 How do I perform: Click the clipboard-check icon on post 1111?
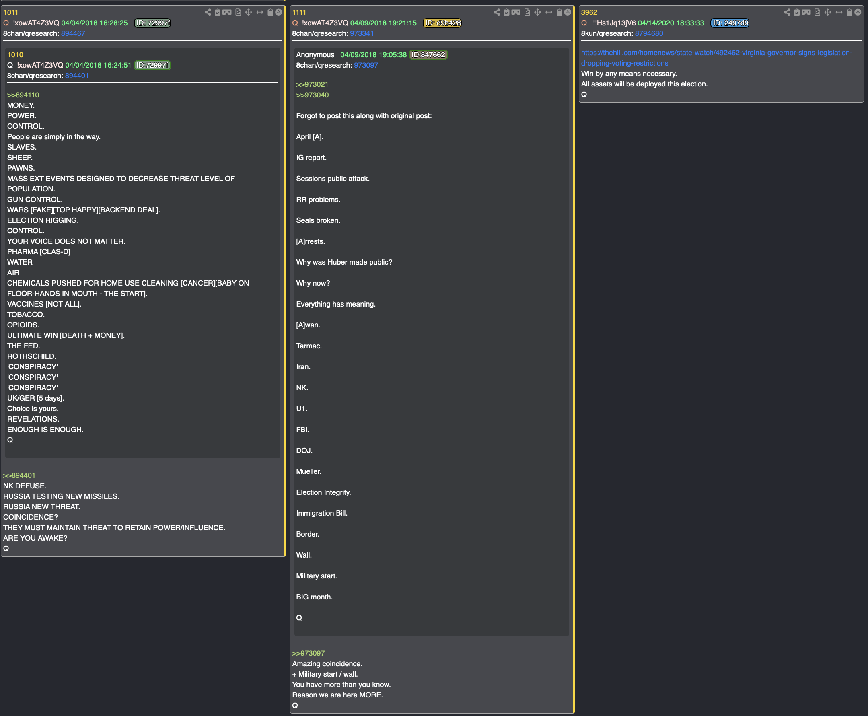[507, 12]
